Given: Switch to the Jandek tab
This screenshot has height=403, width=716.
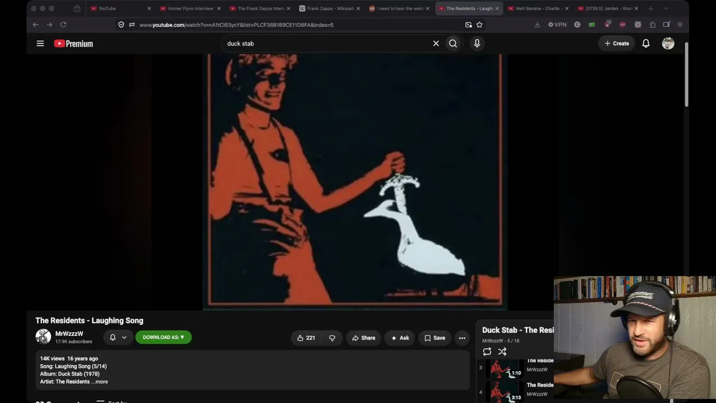Looking at the screenshot, I should click(x=607, y=8).
